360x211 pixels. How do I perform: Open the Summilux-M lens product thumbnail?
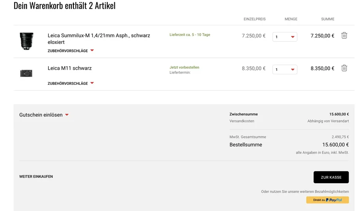point(26,41)
